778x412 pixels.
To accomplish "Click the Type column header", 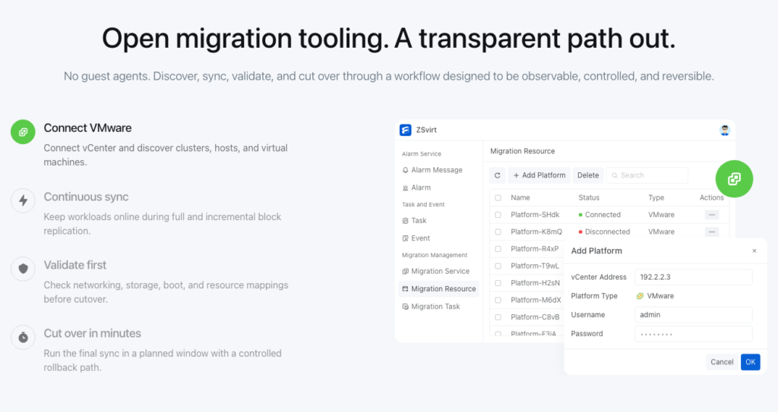I will coord(656,198).
